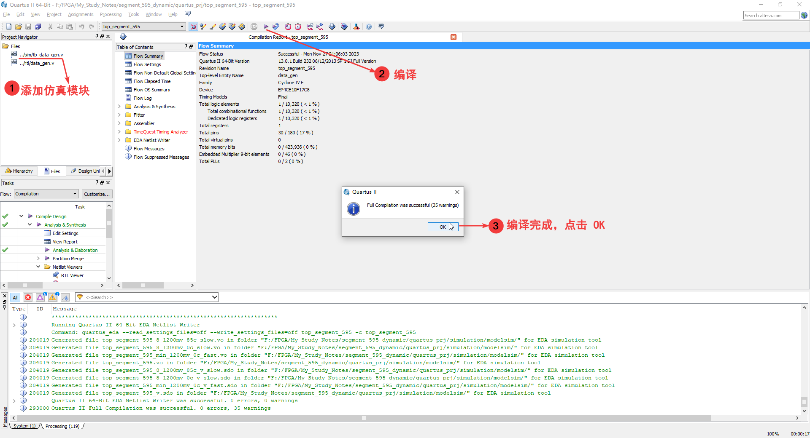Click the Table of Contents horizontal scrollbar
Screen dimensions: 810x438
click(143, 286)
